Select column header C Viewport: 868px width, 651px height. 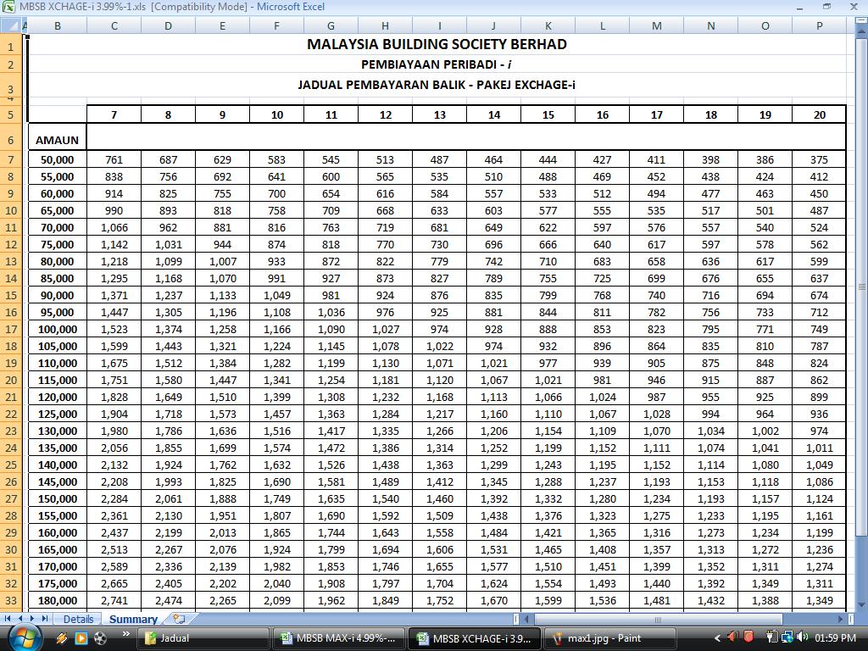pyautogui.click(x=114, y=25)
